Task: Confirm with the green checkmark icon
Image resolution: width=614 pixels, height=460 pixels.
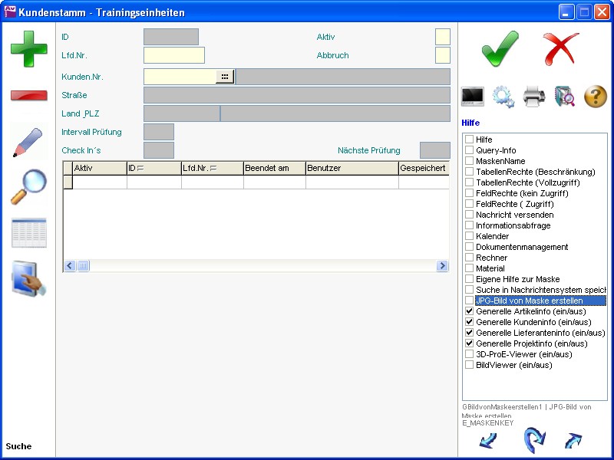Action: click(500, 49)
